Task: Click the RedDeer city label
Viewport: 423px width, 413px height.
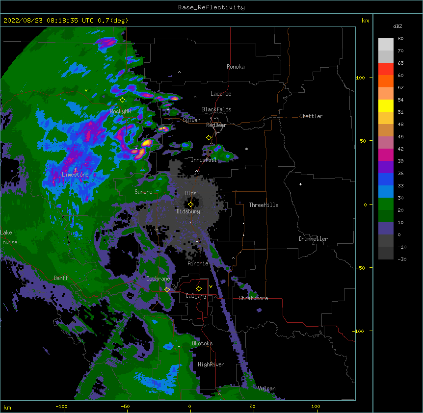Action: (216, 125)
